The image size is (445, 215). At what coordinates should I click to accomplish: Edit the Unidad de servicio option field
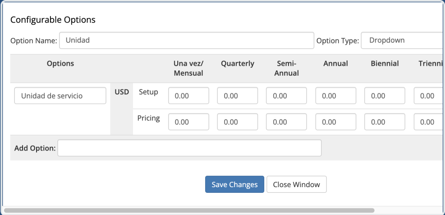60,96
